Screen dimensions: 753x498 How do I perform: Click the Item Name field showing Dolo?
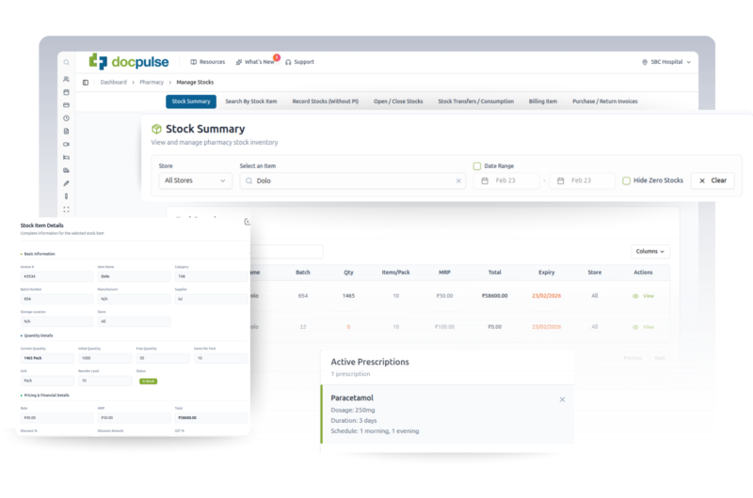point(134,276)
